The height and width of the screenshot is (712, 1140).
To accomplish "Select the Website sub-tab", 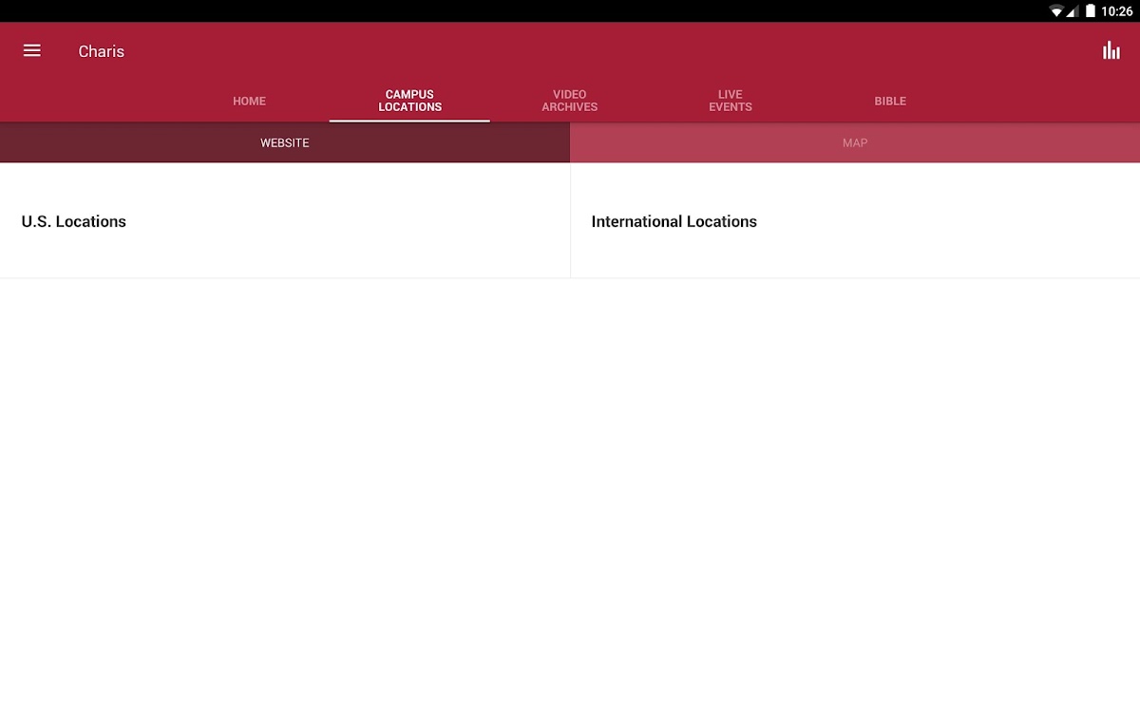I will point(285,143).
